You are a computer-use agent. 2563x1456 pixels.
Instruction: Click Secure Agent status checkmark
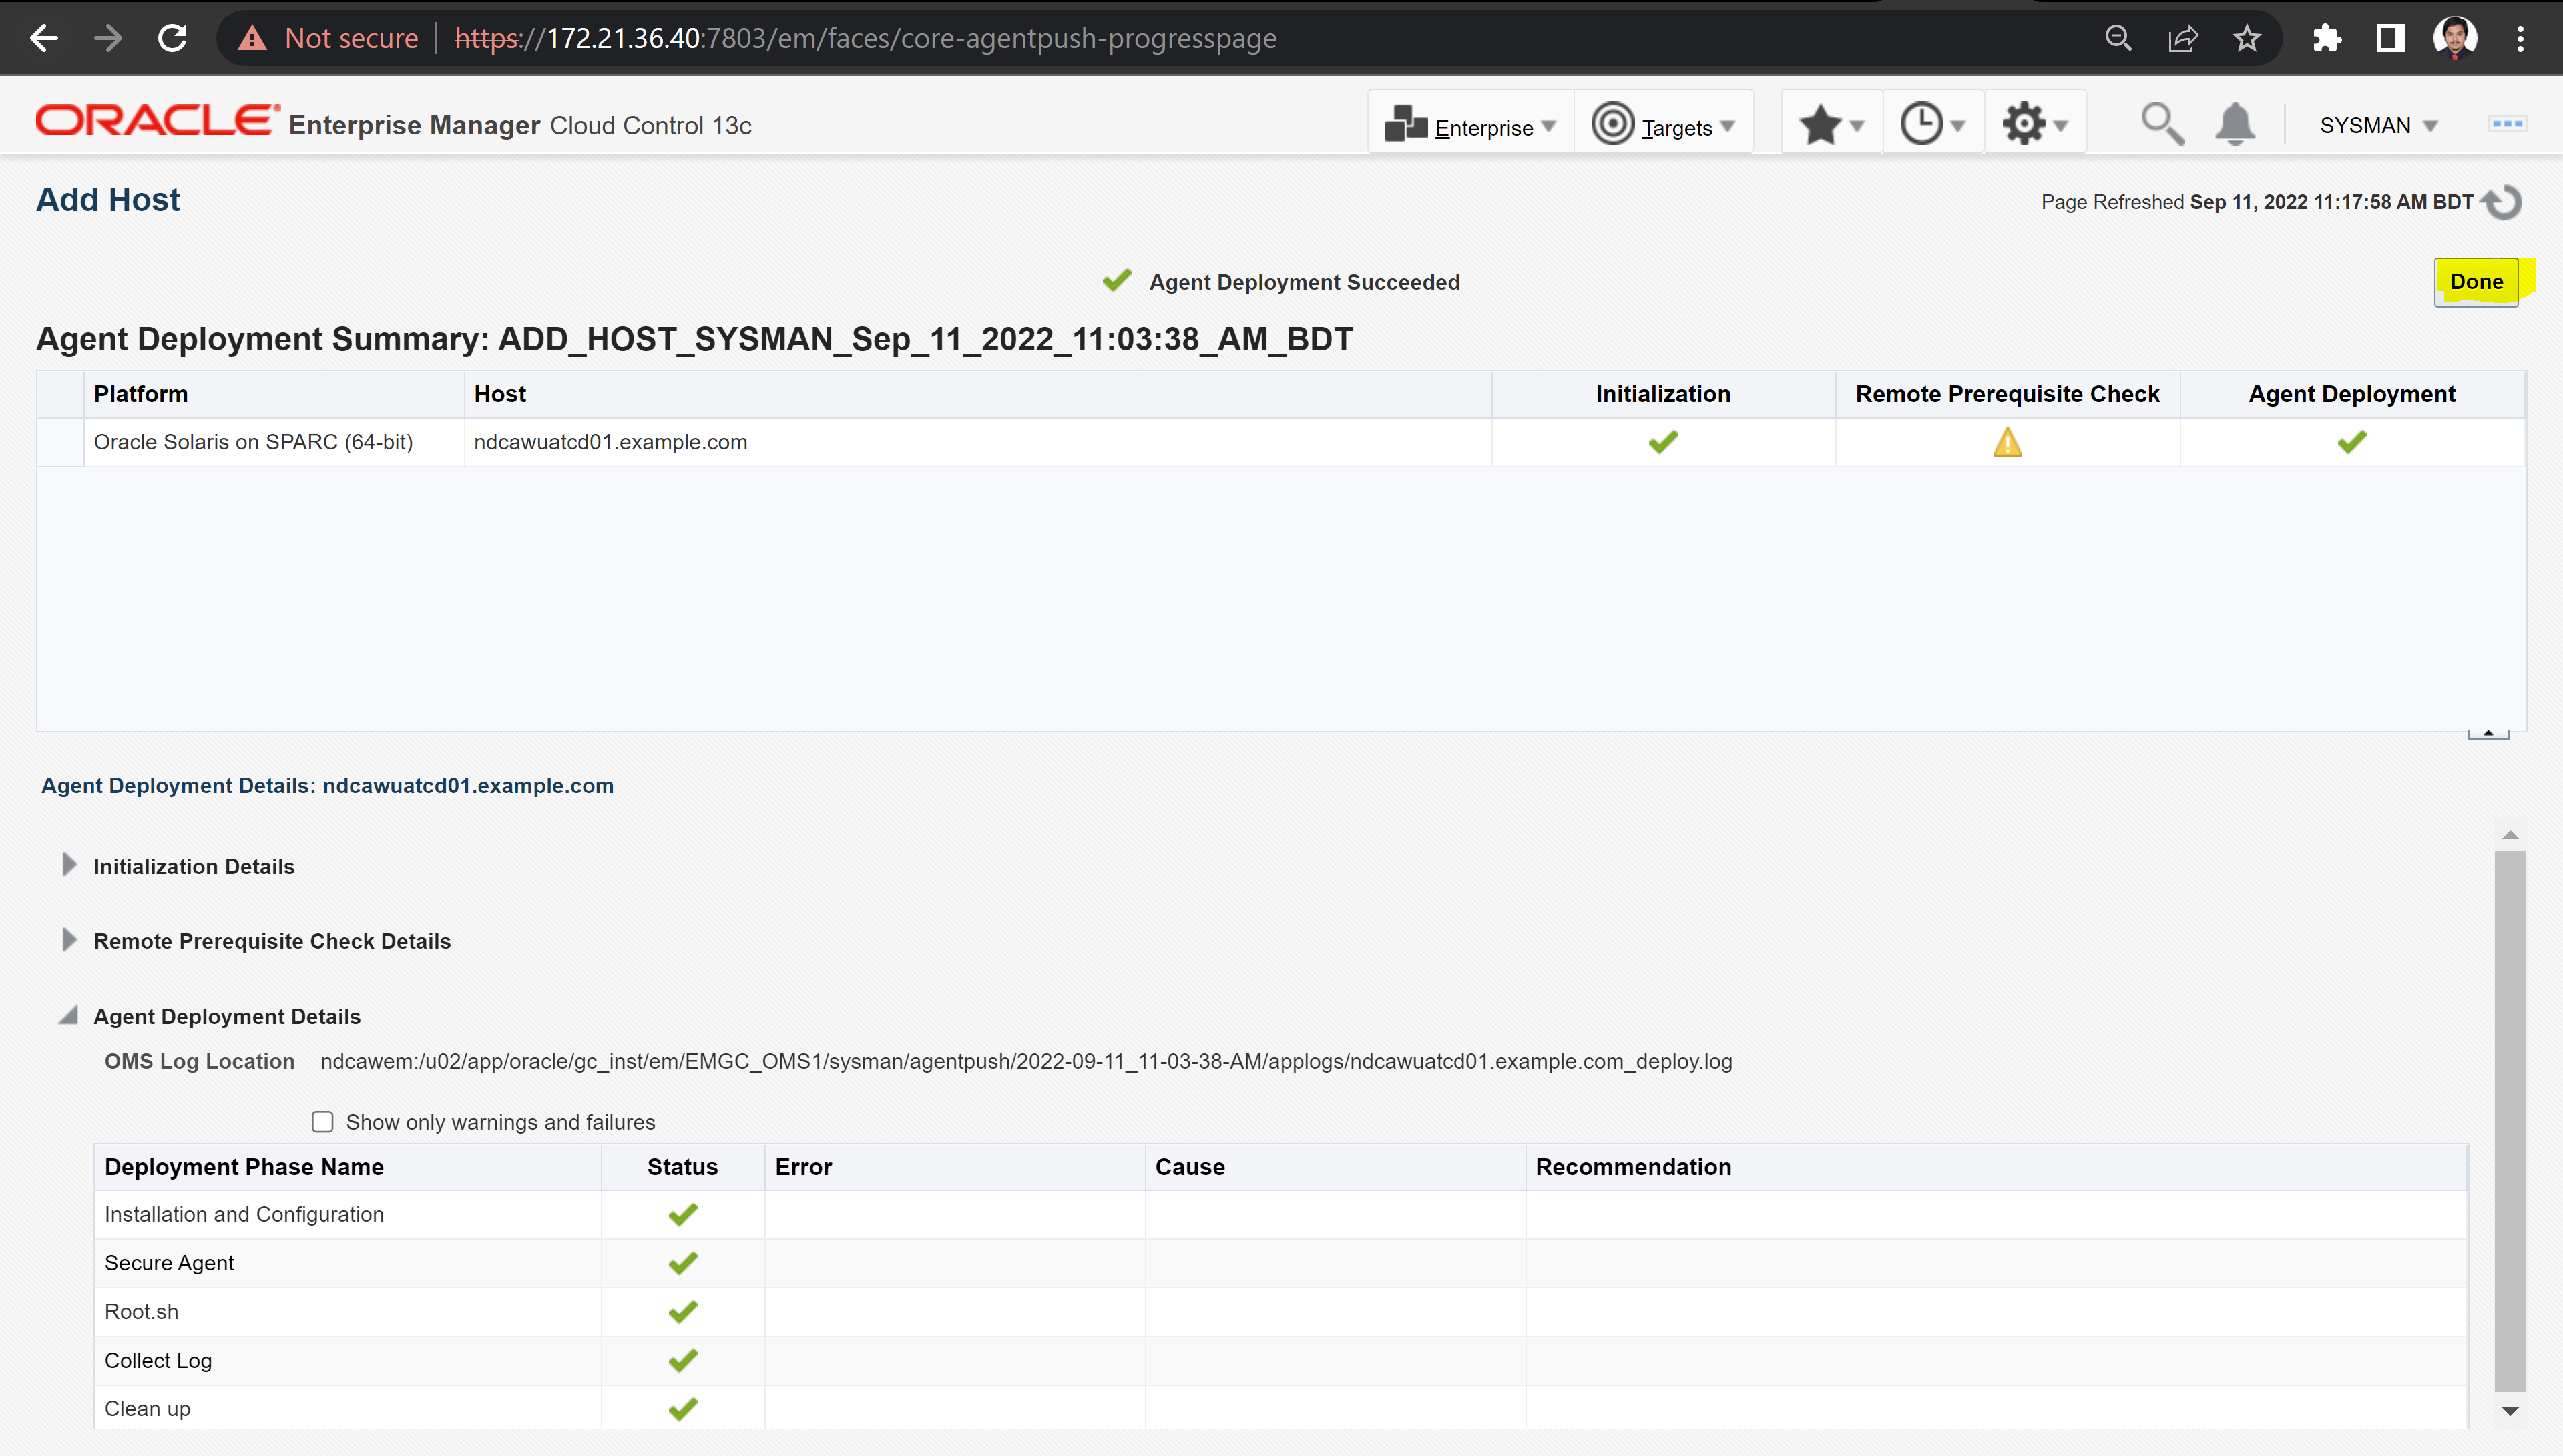683,1264
